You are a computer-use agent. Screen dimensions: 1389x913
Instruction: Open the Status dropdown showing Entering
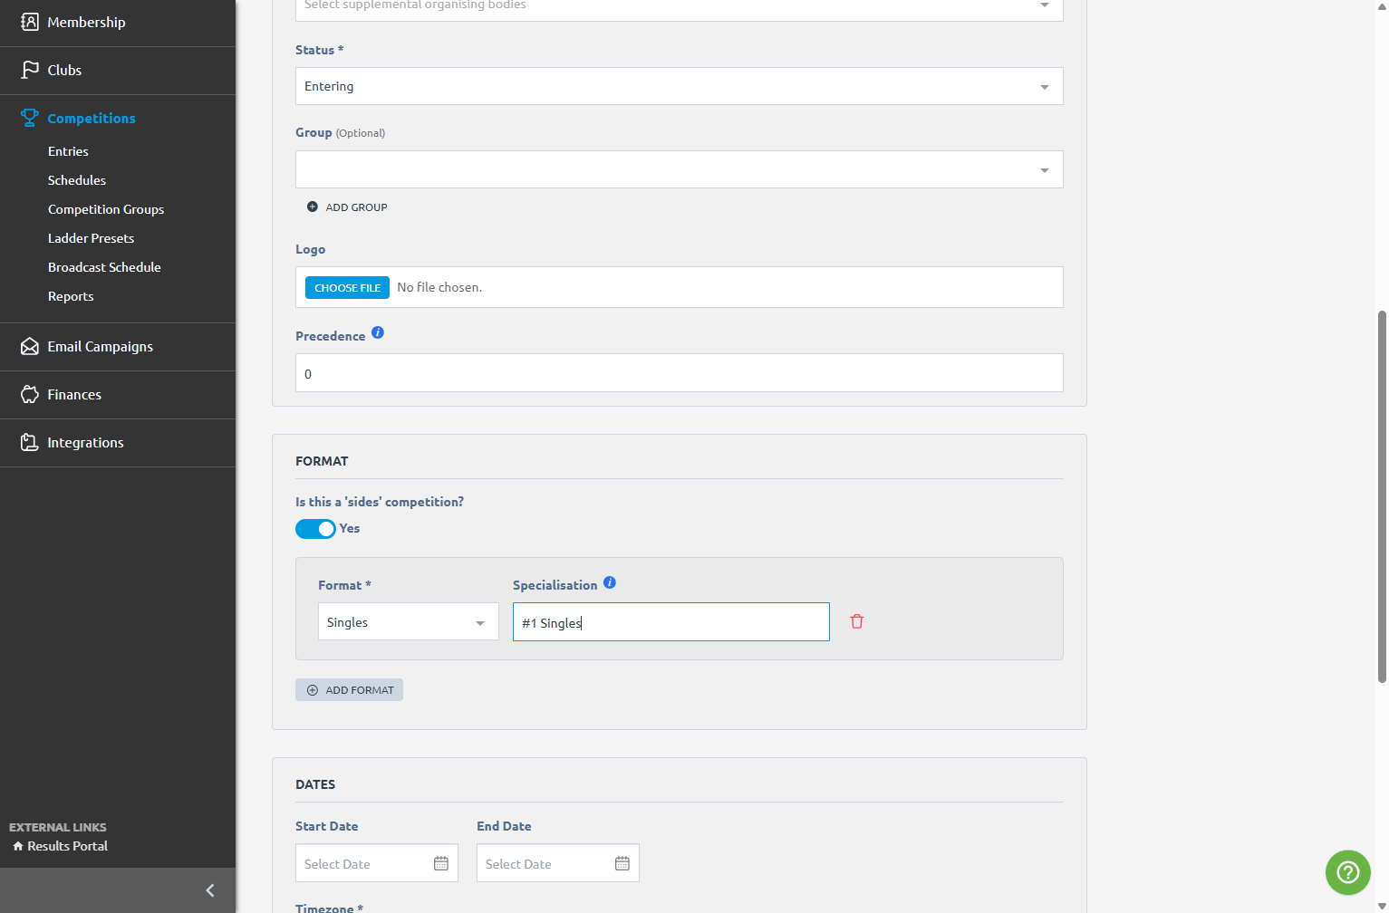click(x=680, y=86)
